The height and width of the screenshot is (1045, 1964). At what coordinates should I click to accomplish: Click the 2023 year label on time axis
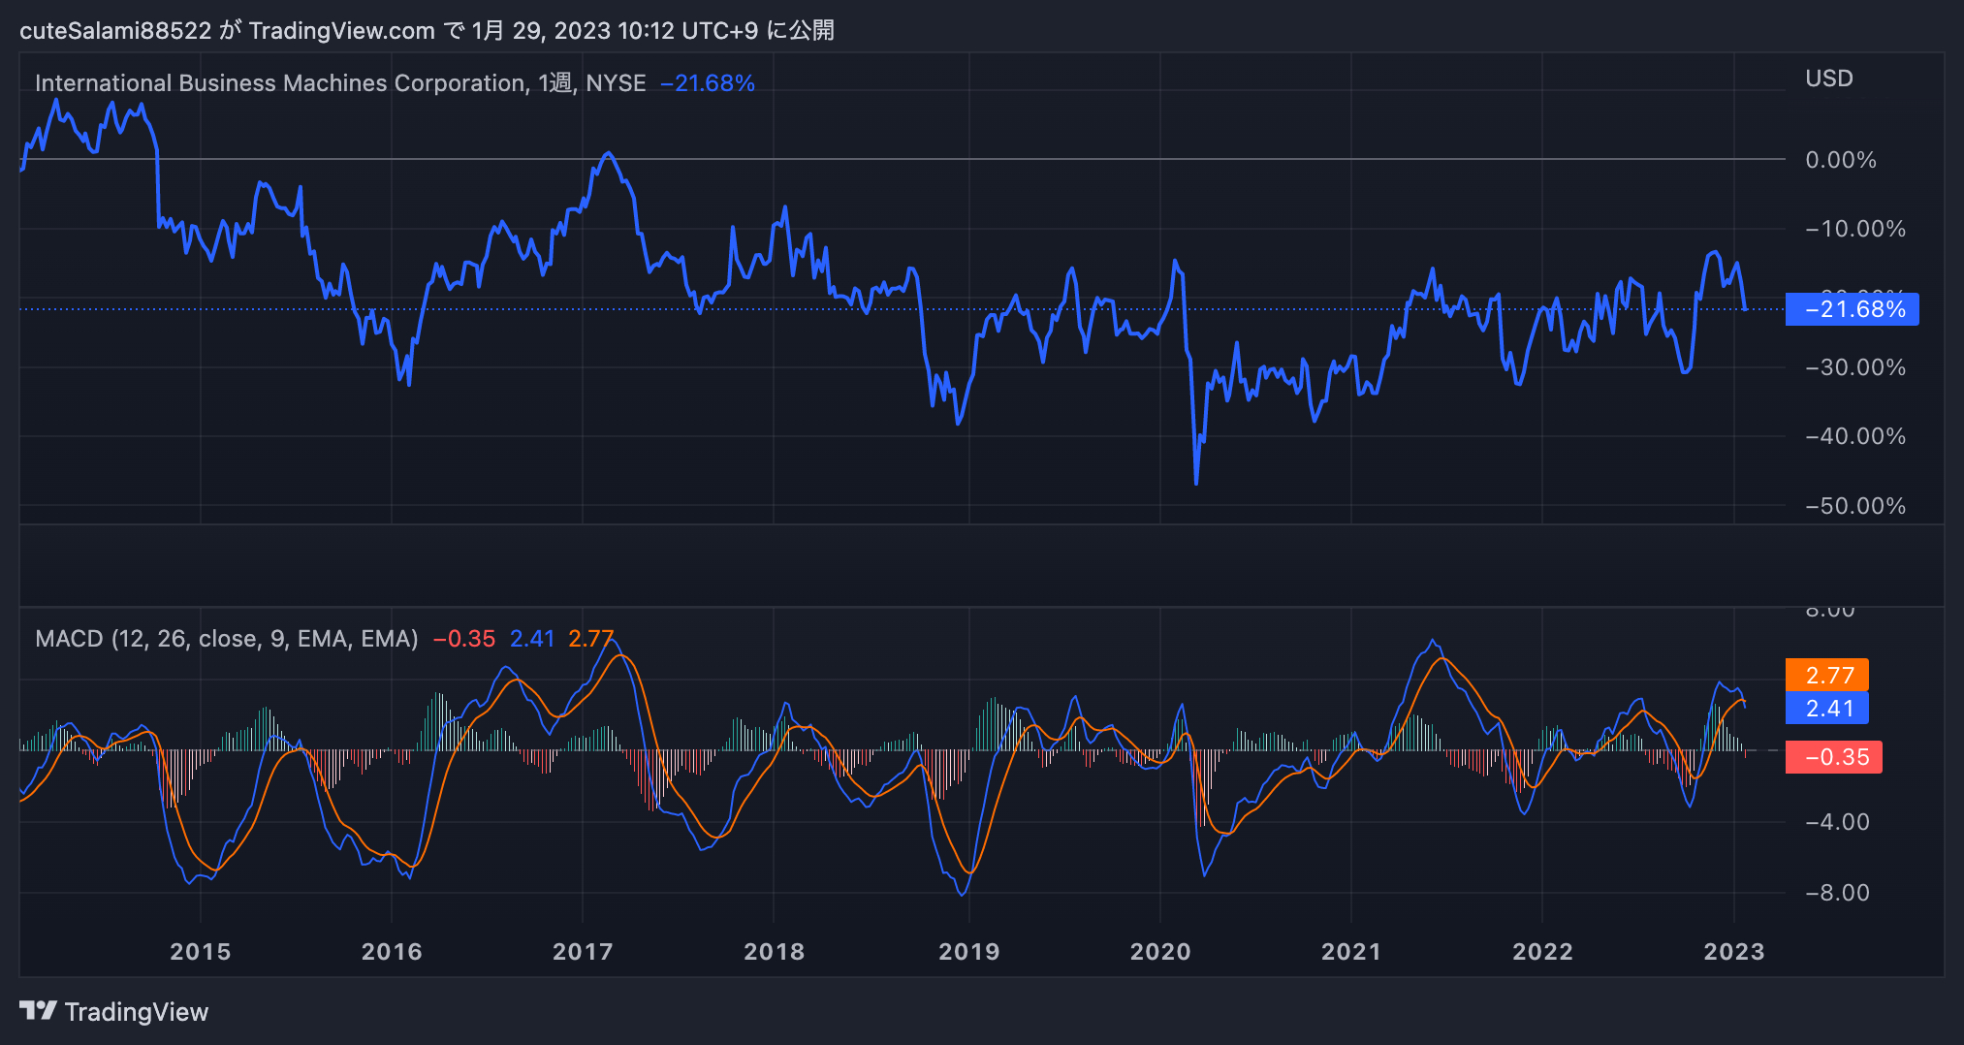[x=1733, y=952]
